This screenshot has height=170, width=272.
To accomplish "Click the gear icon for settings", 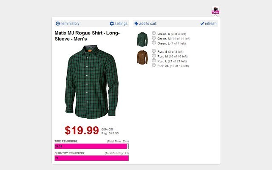I will pos(112,24).
